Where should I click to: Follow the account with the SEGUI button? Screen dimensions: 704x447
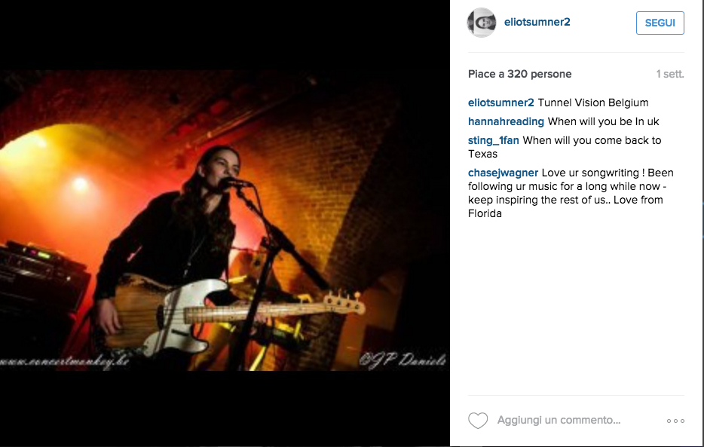[660, 23]
